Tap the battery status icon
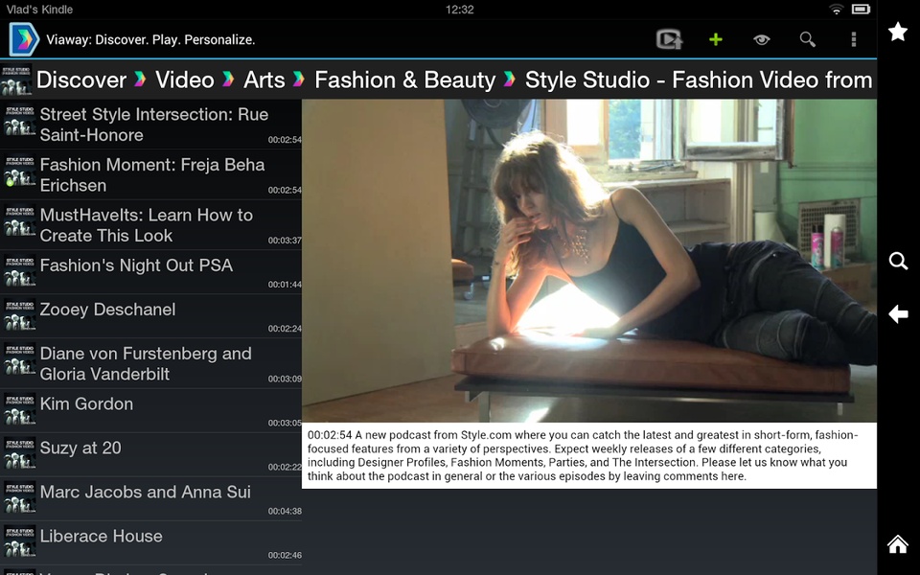This screenshot has width=920, height=575. [861, 9]
